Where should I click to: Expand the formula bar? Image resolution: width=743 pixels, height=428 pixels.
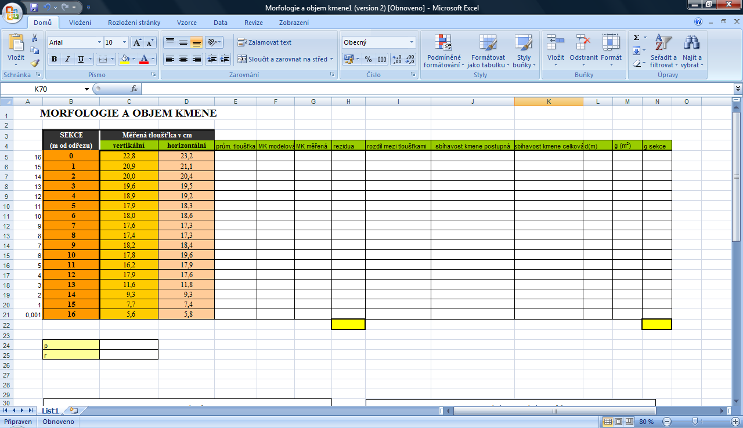738,89
